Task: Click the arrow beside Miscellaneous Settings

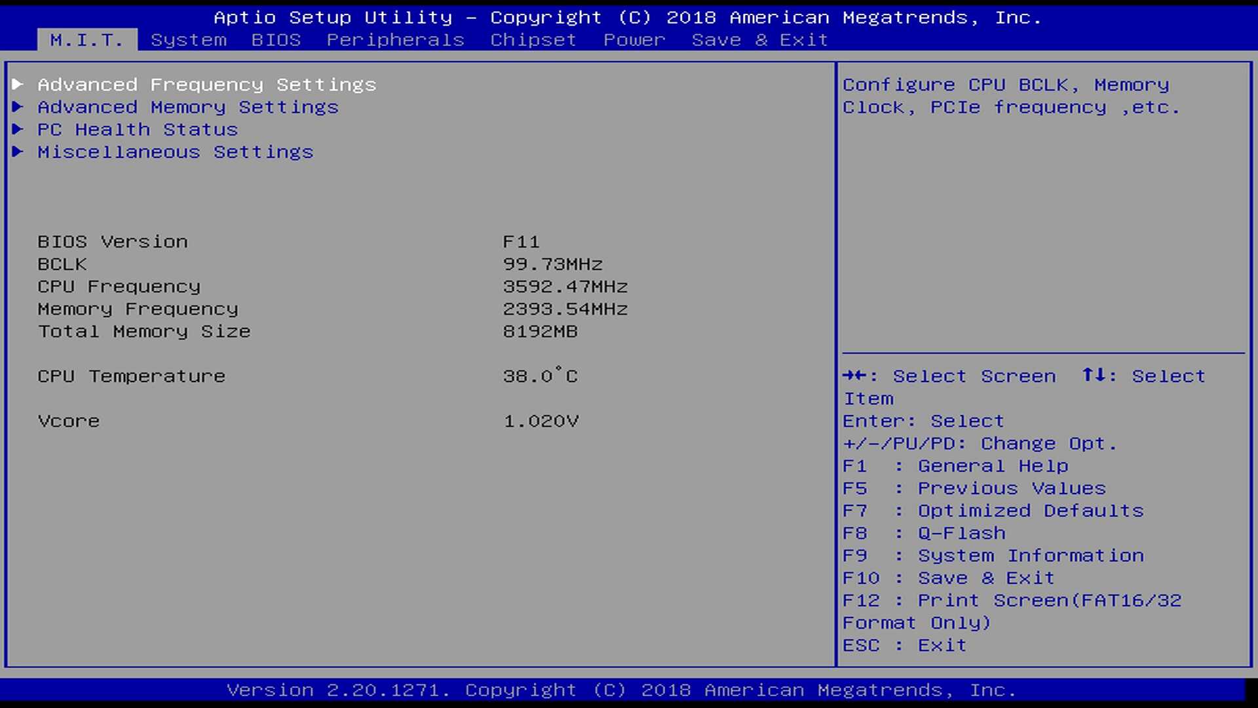Action: click(x=18, y=151)
